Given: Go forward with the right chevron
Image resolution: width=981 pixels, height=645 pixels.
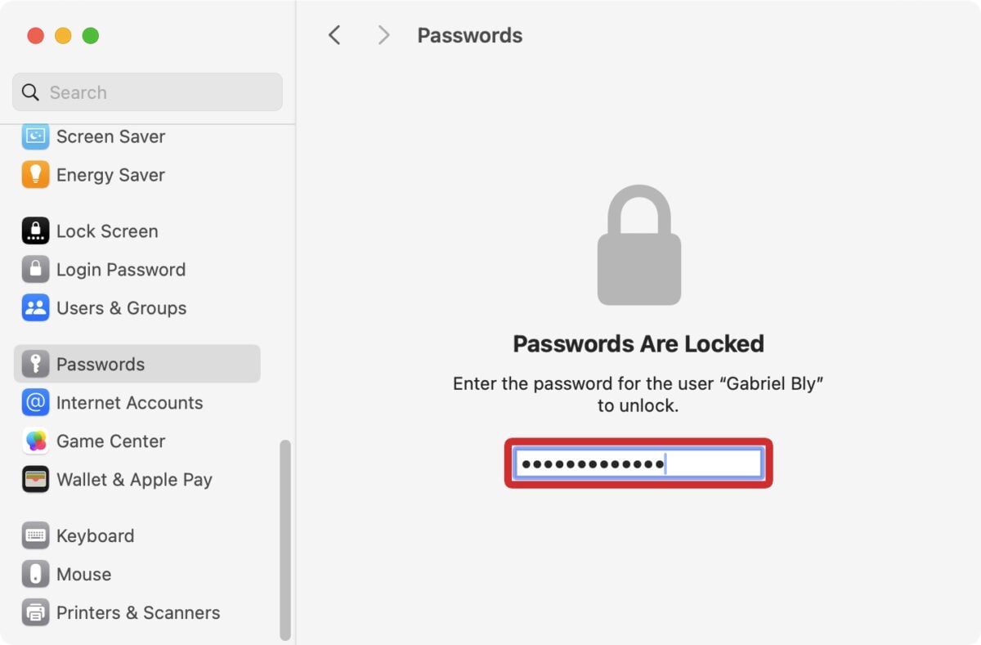Looking at the screenshot, I should [x=383, y=35].
